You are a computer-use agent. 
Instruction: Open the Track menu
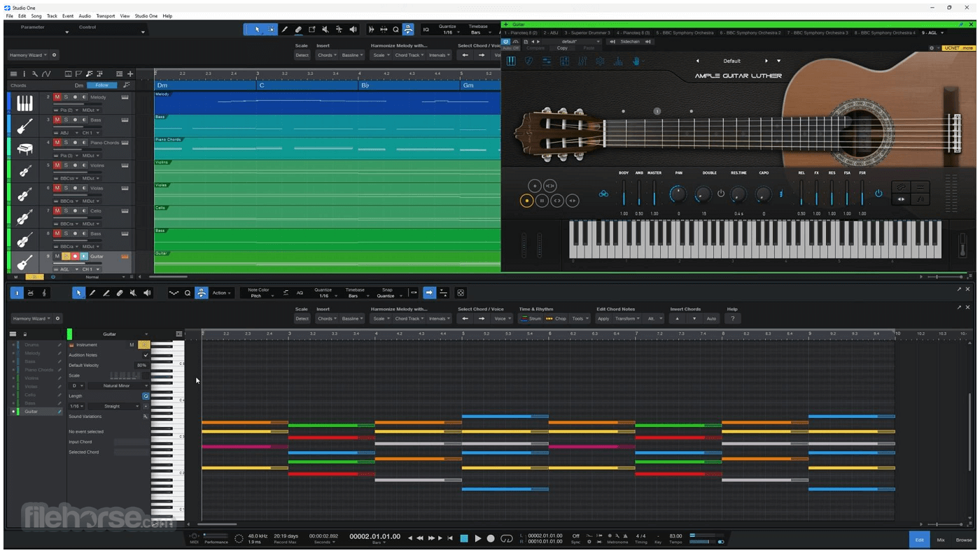click(x=52, y=16)
